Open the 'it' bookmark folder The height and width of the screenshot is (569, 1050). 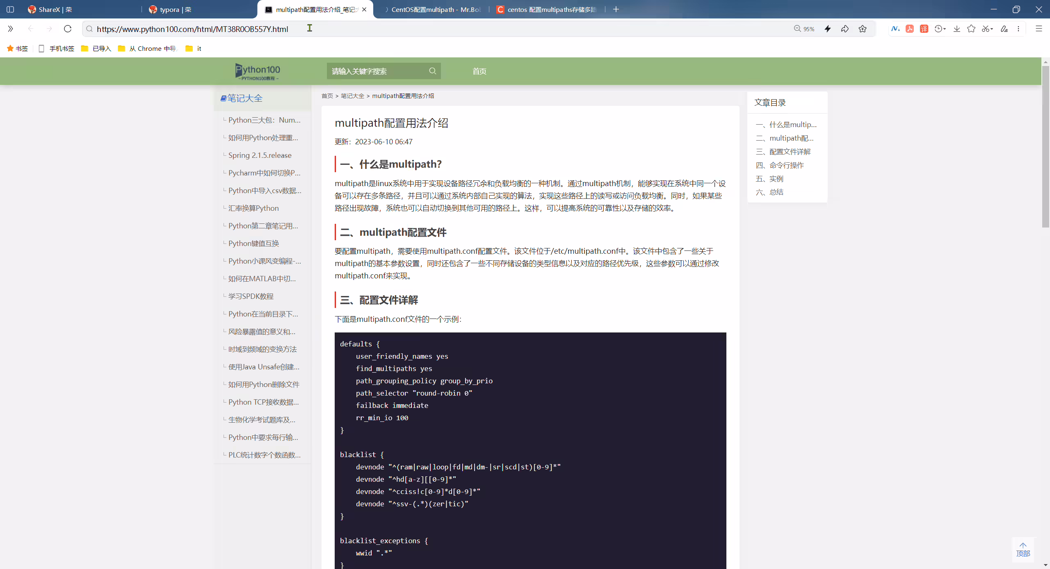point(193,48)
